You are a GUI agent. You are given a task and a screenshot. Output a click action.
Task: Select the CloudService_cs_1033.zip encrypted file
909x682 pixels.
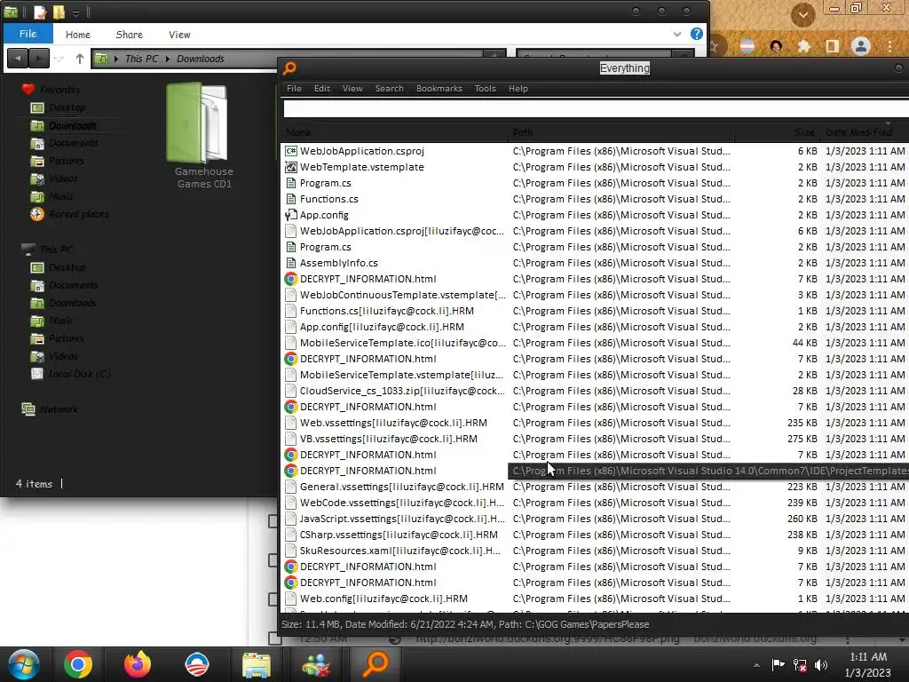coord(402,391)
